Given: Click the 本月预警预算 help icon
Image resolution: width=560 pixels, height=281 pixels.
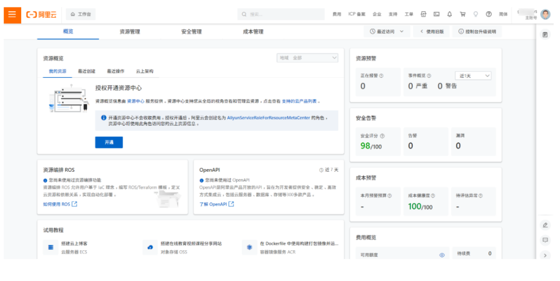Looking at the screenshot, I should tap(389, 195).
